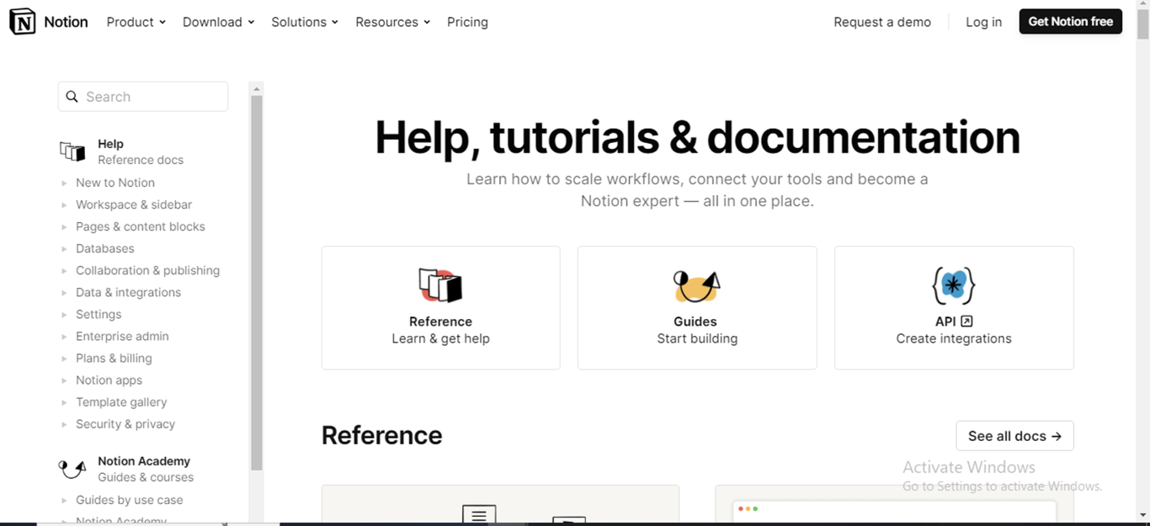Click the Reference card books icon

click(x=440, y=286)
